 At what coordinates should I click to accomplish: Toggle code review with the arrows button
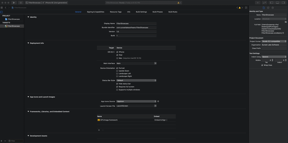click(x=265, y=3)
